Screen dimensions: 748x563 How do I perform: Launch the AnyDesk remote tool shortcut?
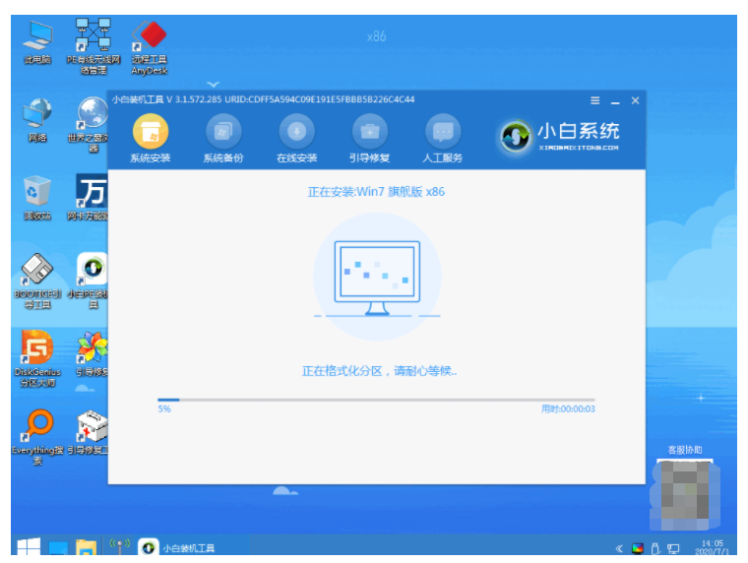150,37
